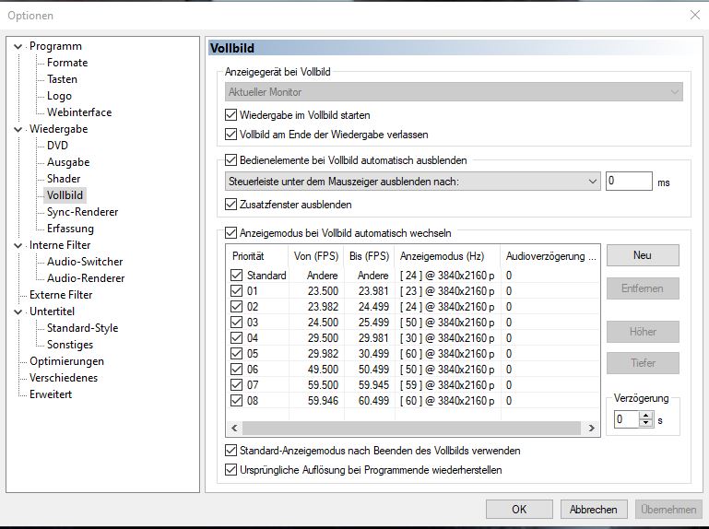Open Ausgabe settings page
This screenshot has height=529, width=709.
[68, 162]
